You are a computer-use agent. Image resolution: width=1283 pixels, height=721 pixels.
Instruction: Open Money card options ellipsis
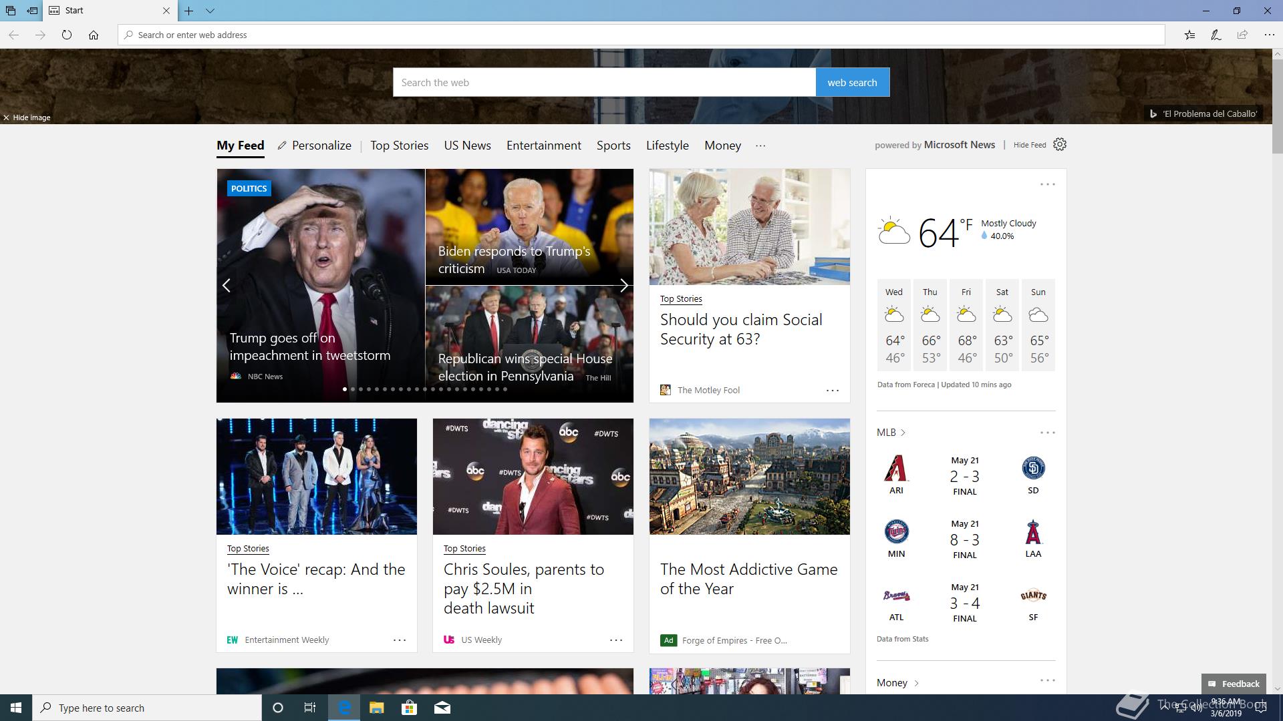click(x=1047, y=680)
